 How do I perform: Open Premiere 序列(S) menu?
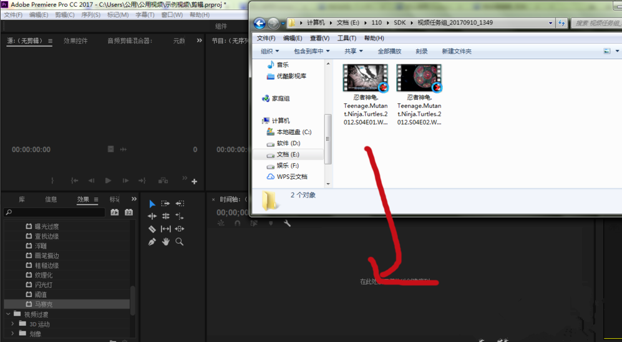(91, 15)
